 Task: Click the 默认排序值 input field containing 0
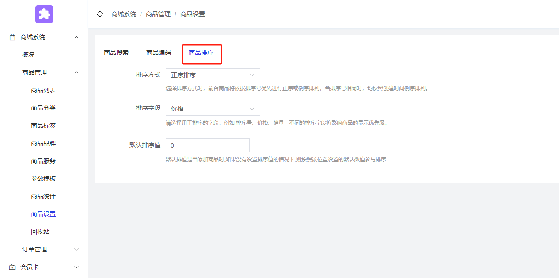tap(207, 145)
